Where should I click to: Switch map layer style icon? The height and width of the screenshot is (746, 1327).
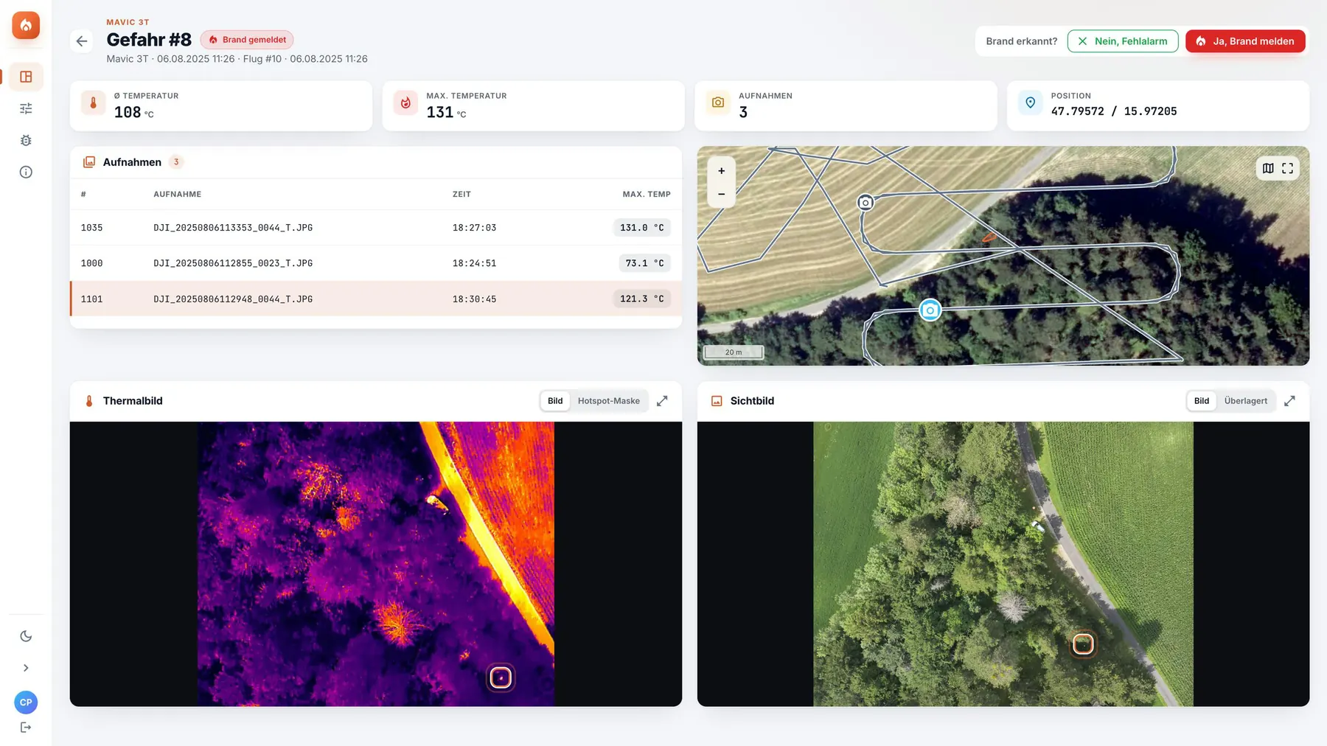[1268, 168]
